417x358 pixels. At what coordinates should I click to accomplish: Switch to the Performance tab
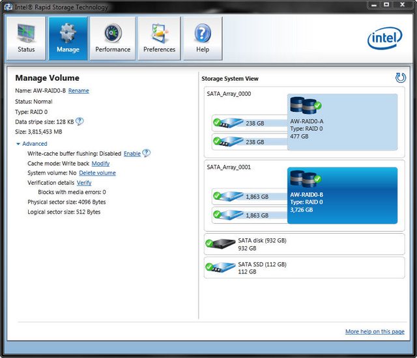point(113,38)
